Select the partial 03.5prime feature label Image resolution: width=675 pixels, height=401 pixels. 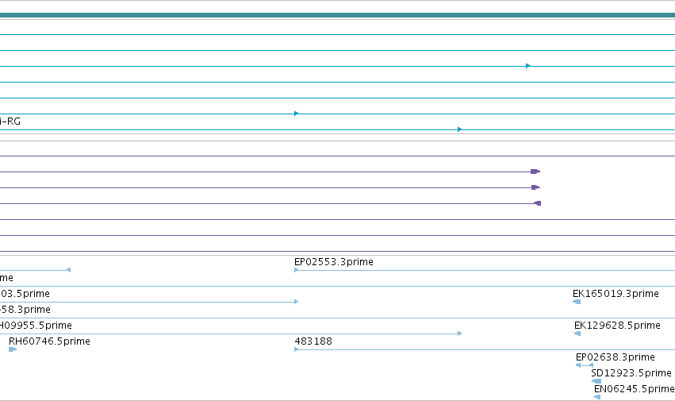tap(25, 294)
